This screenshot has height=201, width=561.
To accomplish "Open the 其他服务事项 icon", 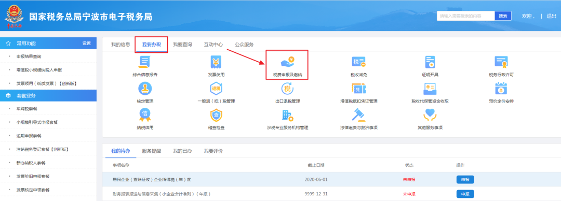I will 430,115.
